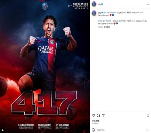This screenshot has width=151, height=133.
Task: Open the PSG profile avatar in header
Action: click(94, 4)
